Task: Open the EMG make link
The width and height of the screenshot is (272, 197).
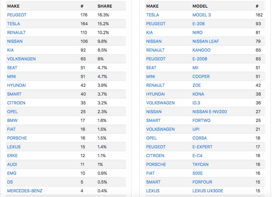Action: (12, 173)
